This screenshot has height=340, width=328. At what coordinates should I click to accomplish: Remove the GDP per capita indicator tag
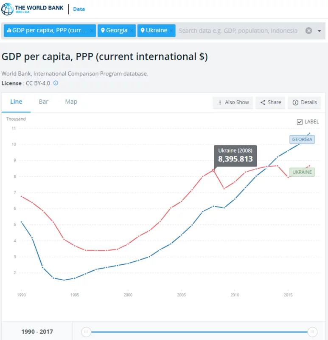click(92, 31)
